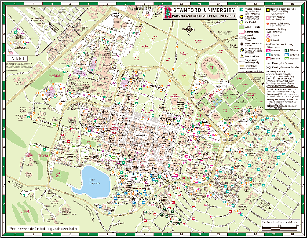
Task: Click the 'Stanford Hospital' label
Action: coord(106,64)
